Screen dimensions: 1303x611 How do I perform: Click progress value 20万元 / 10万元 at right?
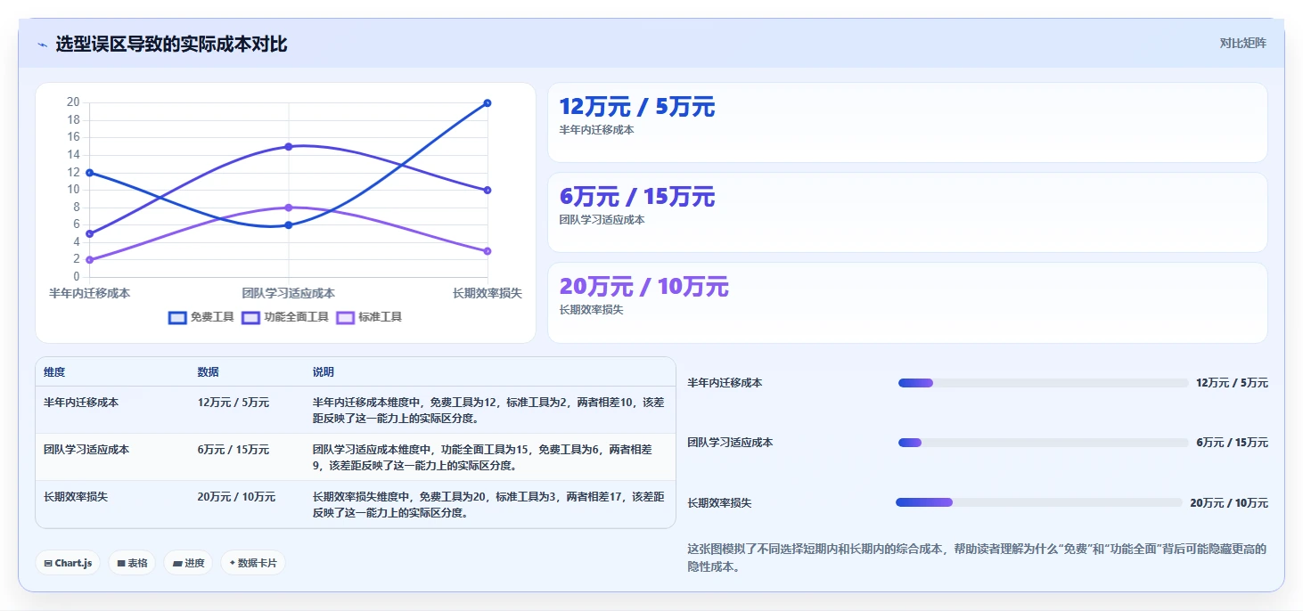point(1229,502)
